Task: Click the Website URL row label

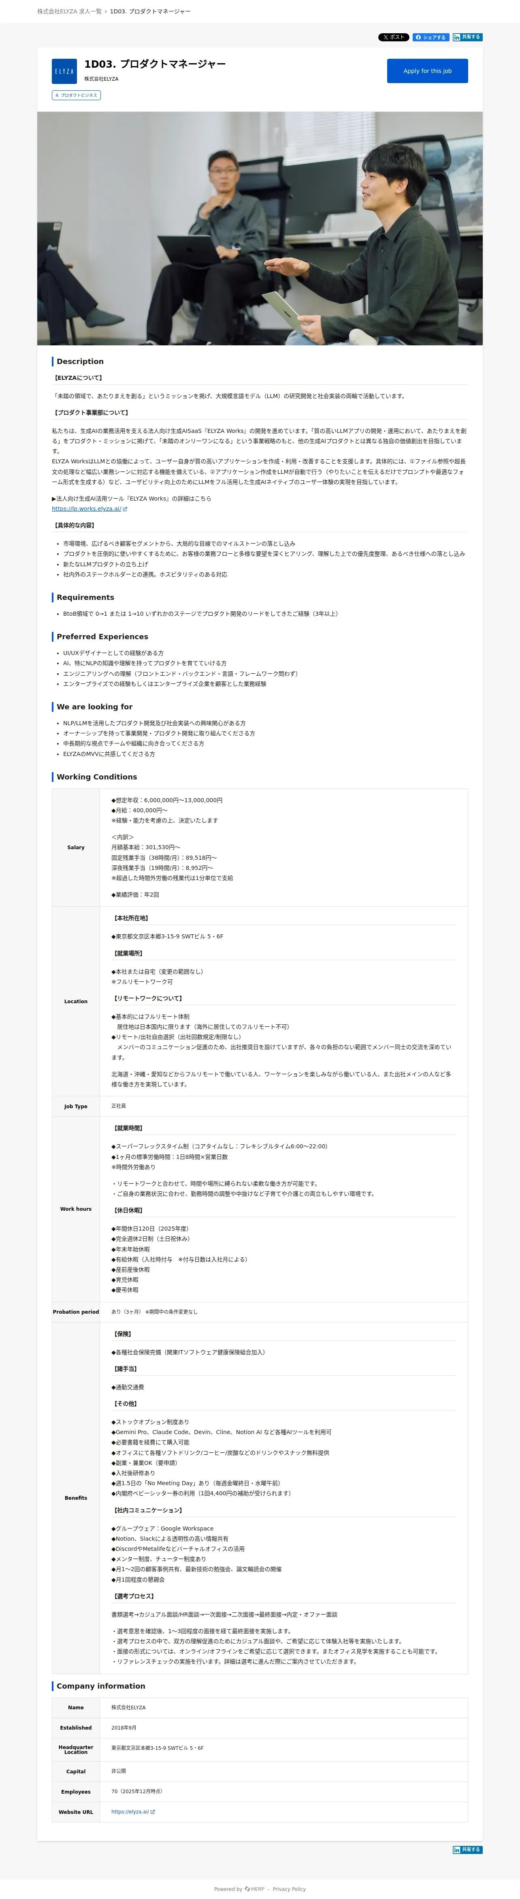Action: tap(76, 1811)
